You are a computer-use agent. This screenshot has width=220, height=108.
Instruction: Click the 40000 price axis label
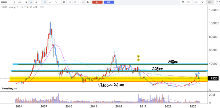(213, 64)
